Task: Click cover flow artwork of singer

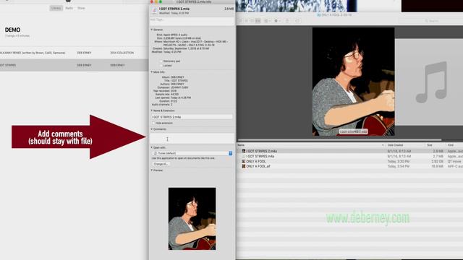Action: [x=354, y=82]
